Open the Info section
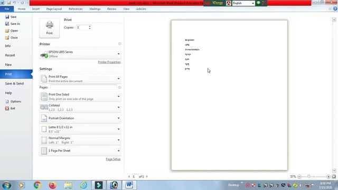This screenshot has width=338, height=190. (8, 46)
